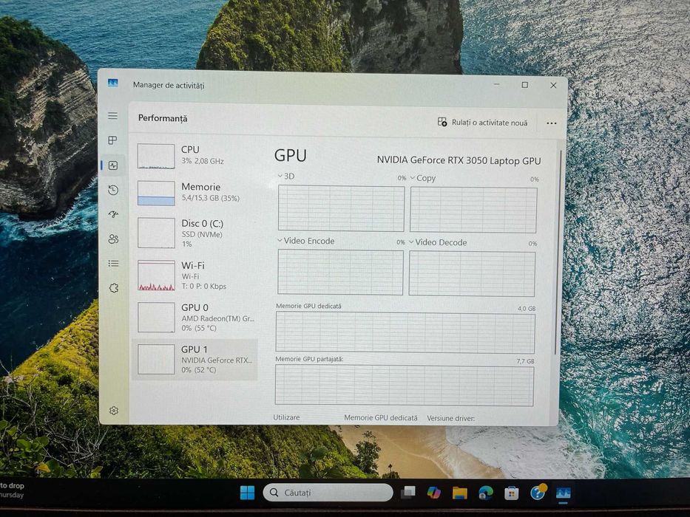Open the Services puzzle icon

click(x=114, y=288)
